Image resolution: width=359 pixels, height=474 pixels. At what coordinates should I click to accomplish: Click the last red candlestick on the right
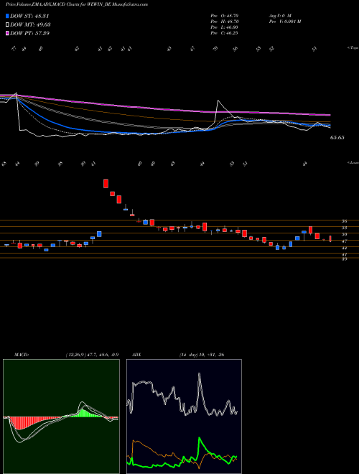330,239
